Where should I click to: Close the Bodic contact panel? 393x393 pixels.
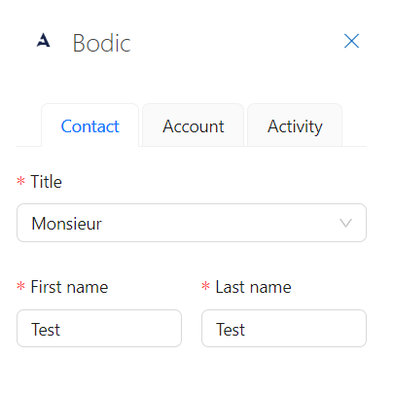point(351,41)
